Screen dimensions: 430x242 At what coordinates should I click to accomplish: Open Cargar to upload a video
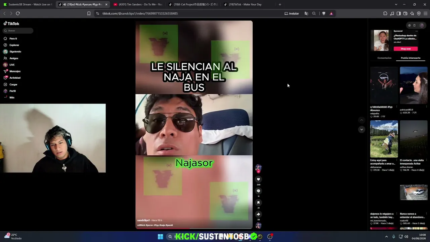pyautogui.click(x=10, y=84)
